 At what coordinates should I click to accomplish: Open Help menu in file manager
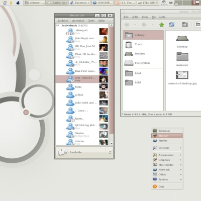pos(162,17)
